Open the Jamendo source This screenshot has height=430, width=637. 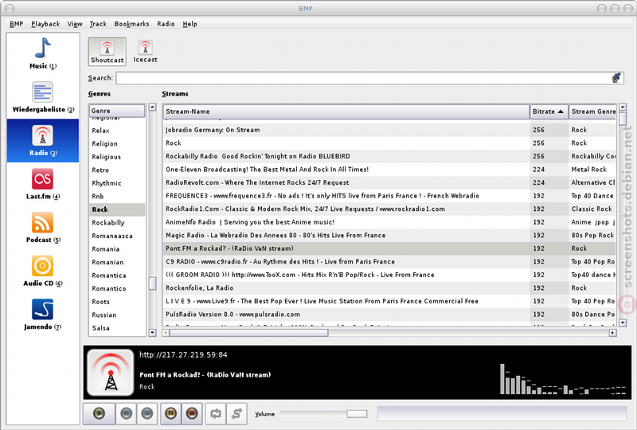(43, 315)
